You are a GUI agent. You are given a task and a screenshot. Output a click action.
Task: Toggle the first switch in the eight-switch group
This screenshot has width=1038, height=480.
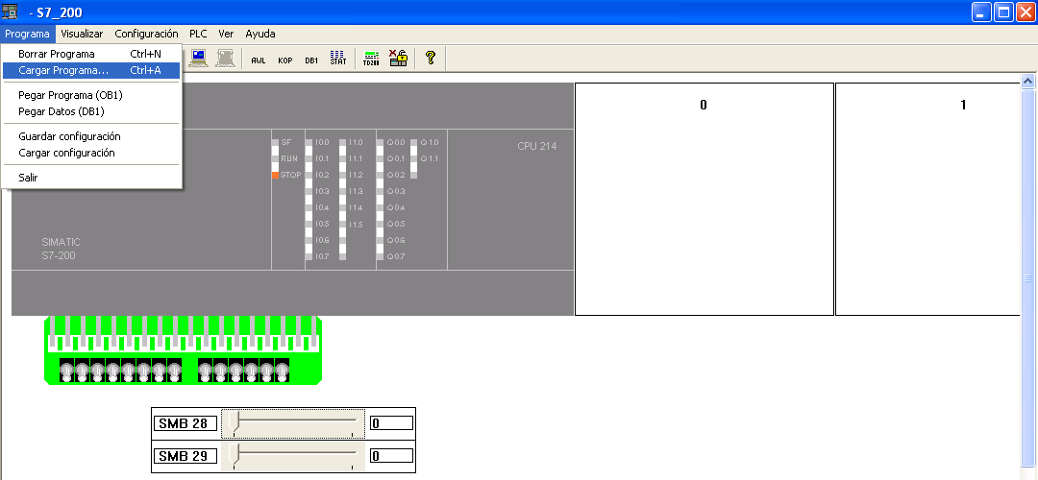[x=66, y=371]
